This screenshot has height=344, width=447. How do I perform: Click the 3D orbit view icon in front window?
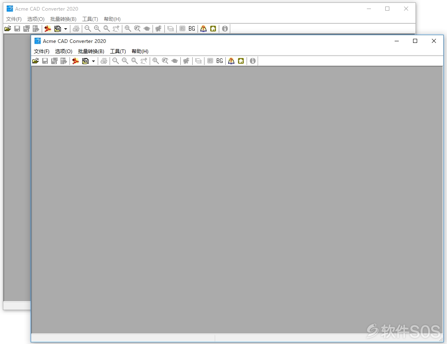tap(175, 61)
